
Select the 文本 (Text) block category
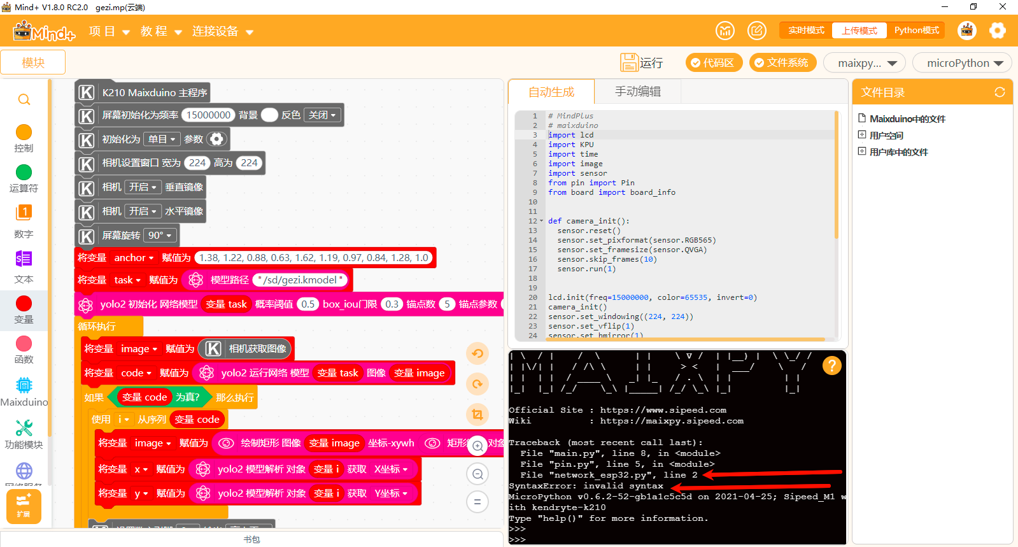click(x=24, y=266)
